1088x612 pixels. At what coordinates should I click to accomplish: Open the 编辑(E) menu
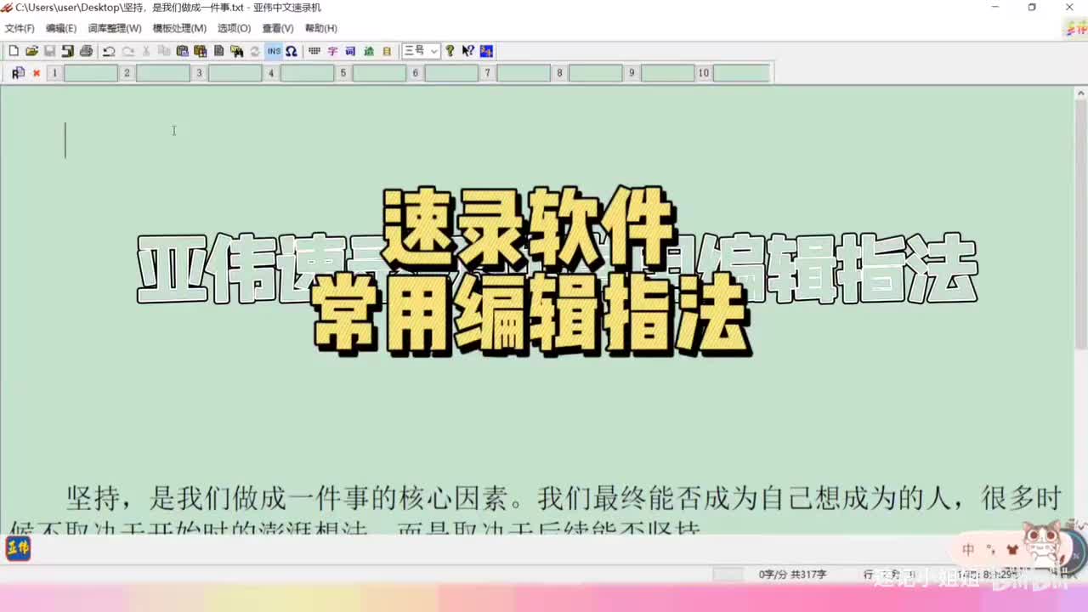point(61,28)
